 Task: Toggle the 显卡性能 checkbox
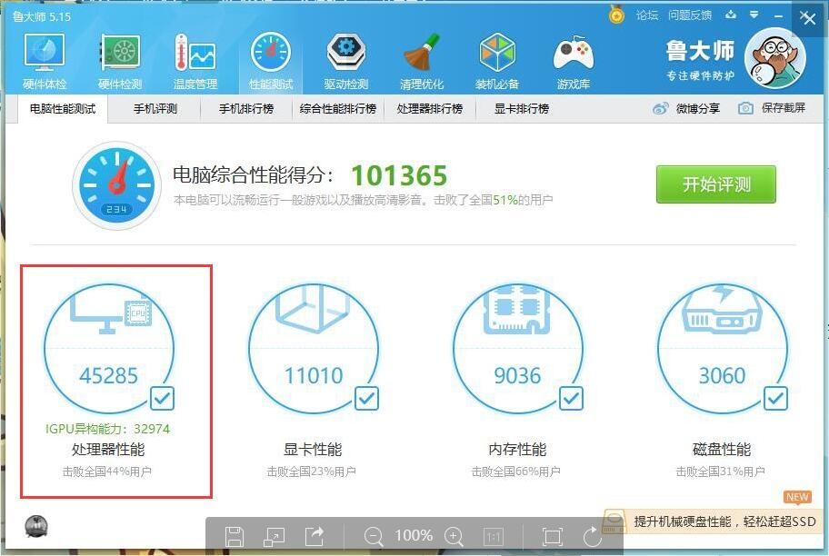click(366, 399)
